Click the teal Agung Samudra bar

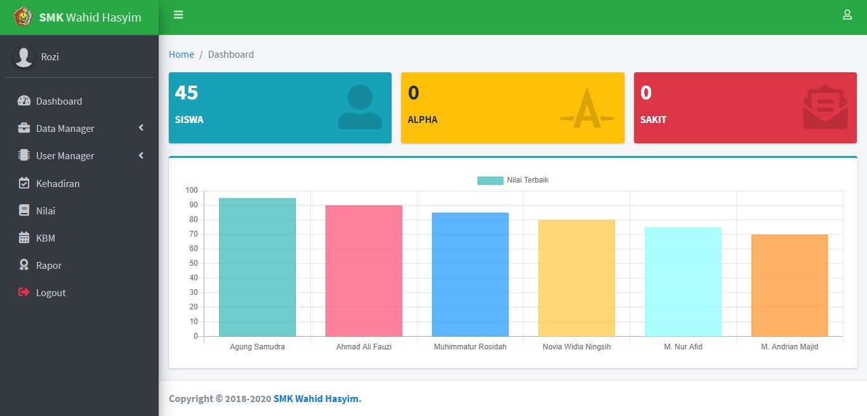257,267
